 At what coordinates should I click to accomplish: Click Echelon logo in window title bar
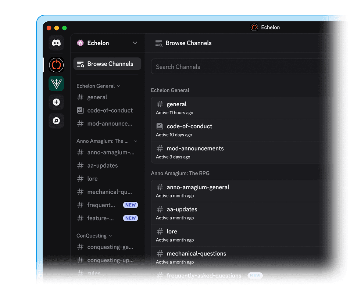click(254, 28)
